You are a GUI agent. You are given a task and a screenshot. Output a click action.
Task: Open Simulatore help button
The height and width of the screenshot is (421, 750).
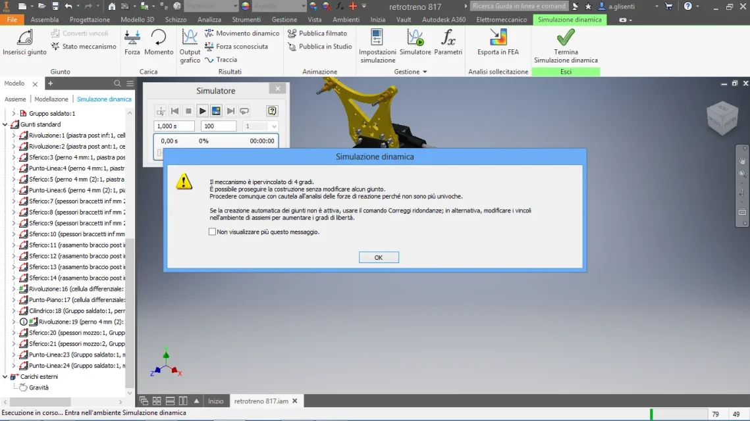pyautogui.click(x=272, y=111)
